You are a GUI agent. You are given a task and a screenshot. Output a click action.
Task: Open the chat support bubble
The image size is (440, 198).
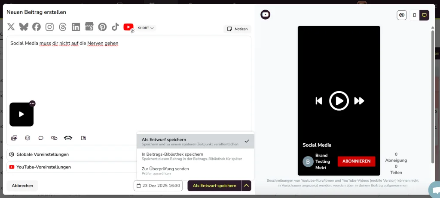click(435, 189)
